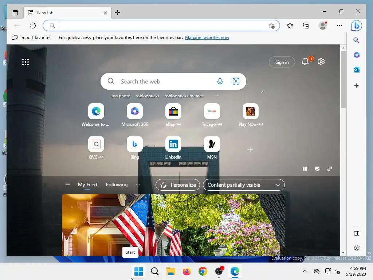Switch to Following tab

coord(117,184)
